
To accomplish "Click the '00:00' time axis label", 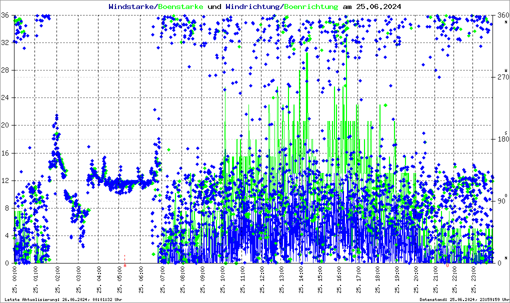I will 14,274.
